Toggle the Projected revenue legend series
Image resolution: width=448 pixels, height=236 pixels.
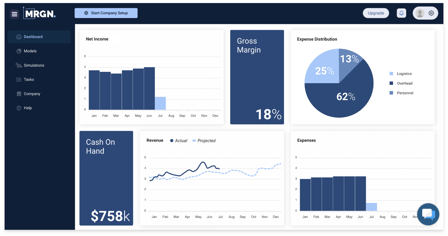(x=204, y=141)
